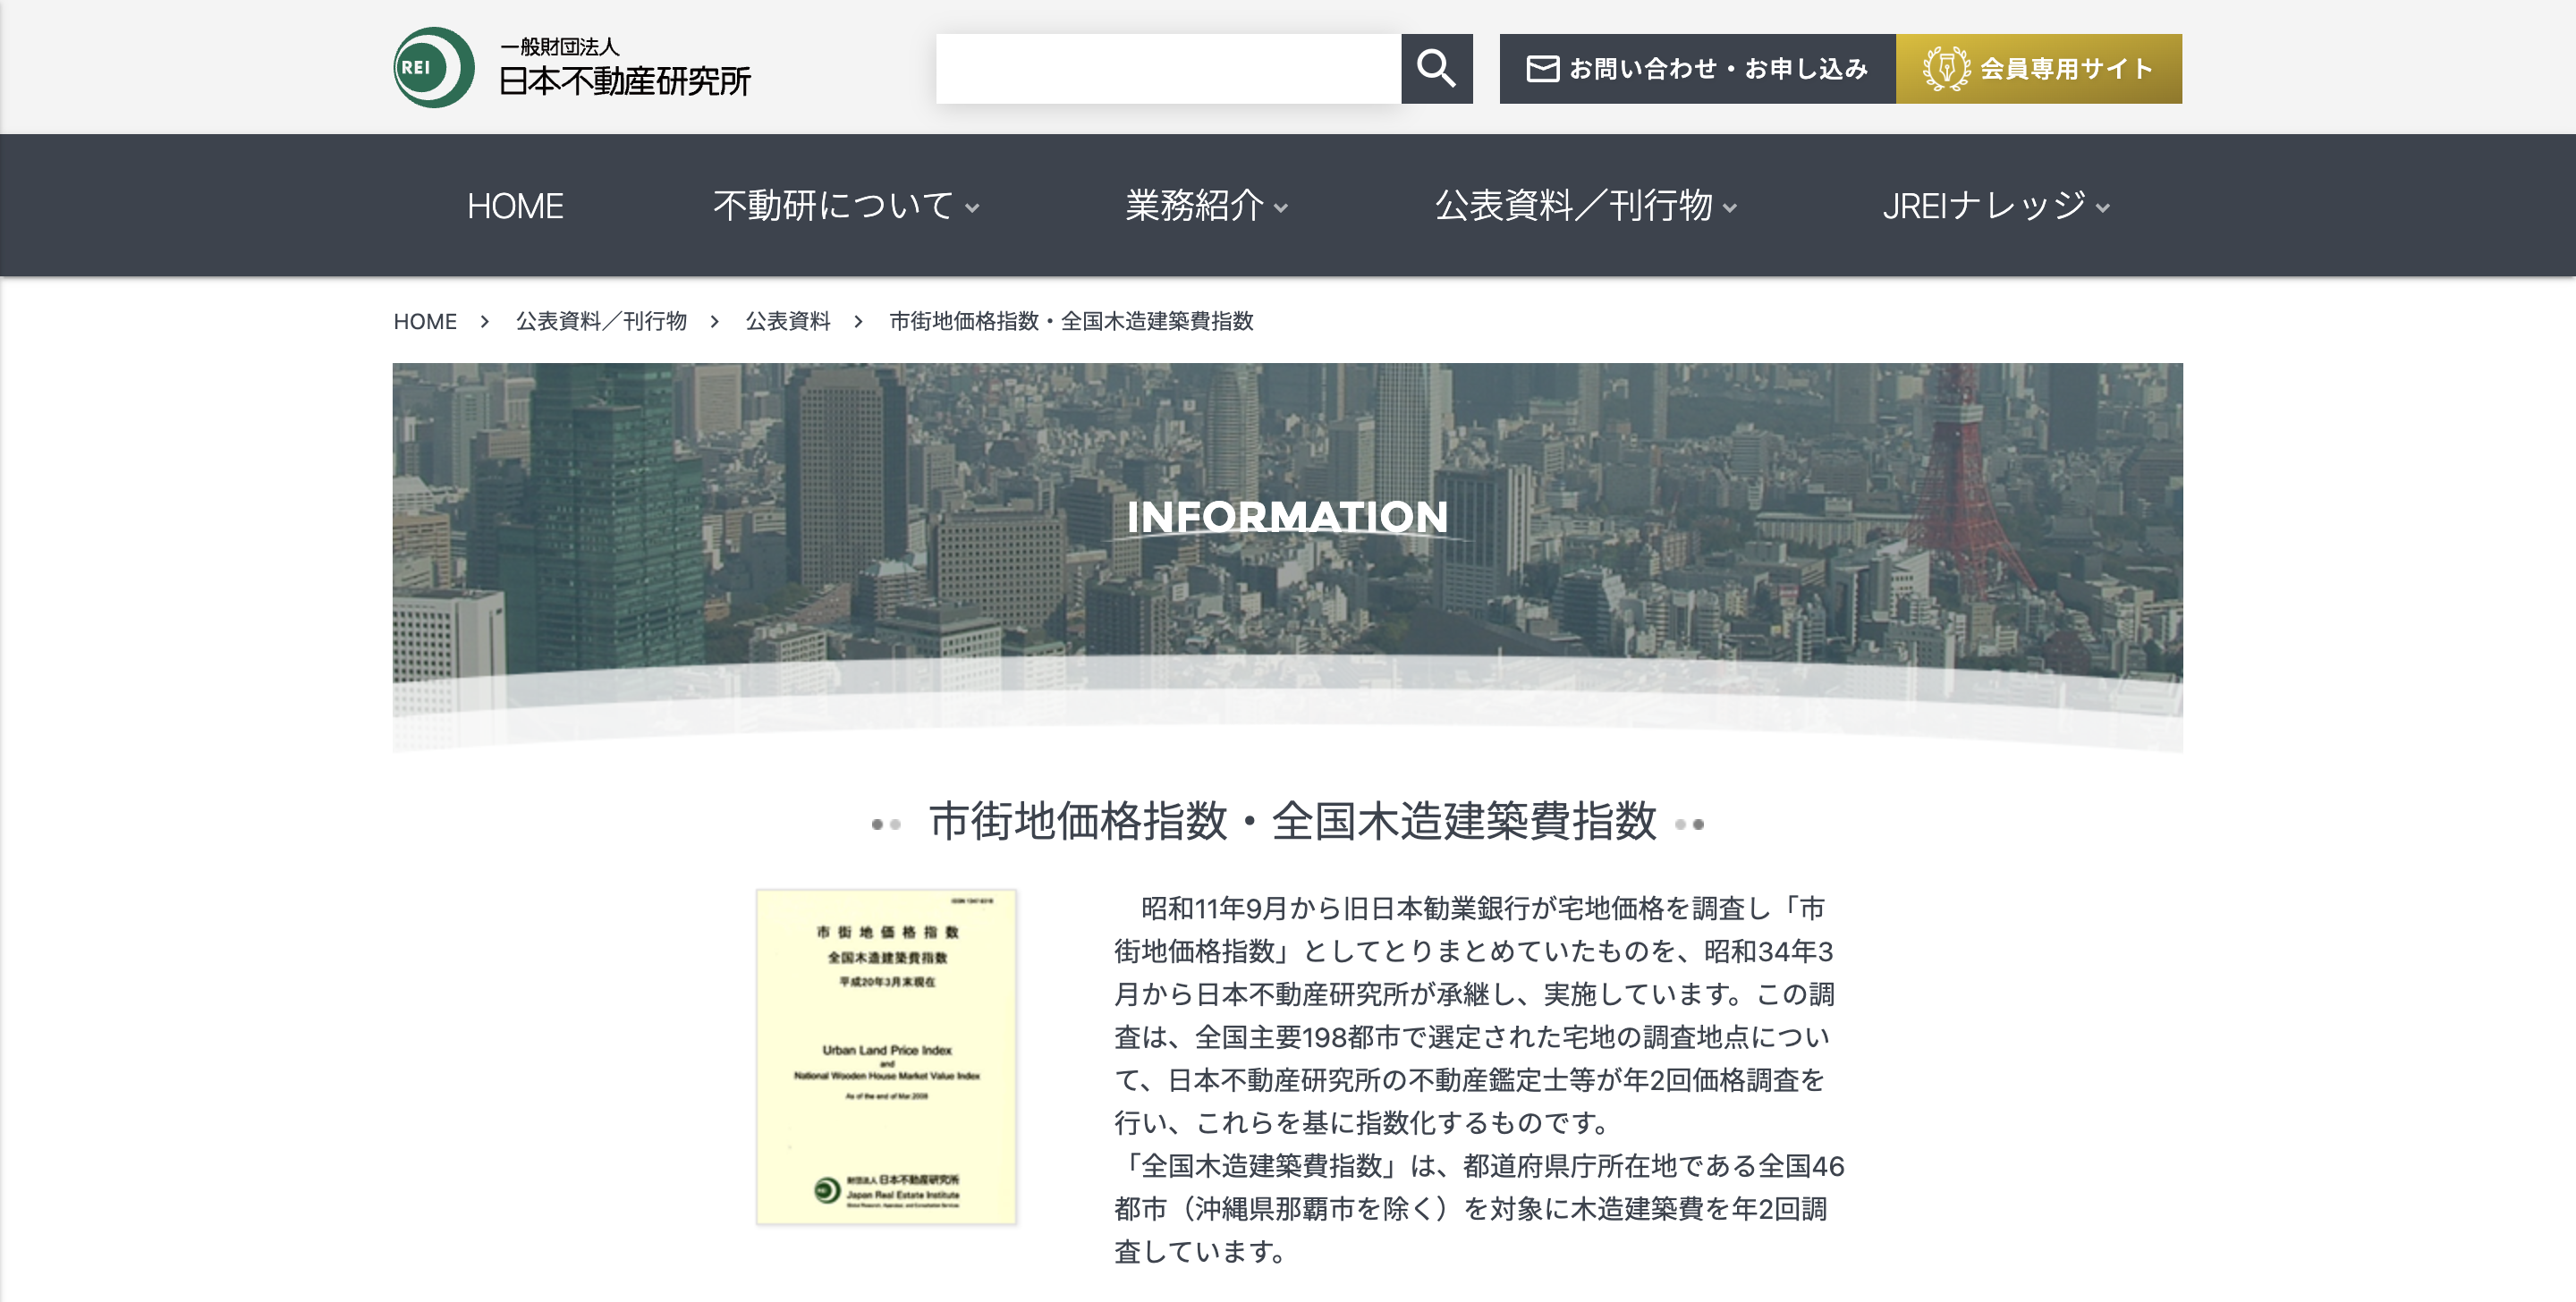This screenshot has height=1302, width=2576.
Task: Click 公表資料／刊行物 breadcrumb link
Action: 601,321
